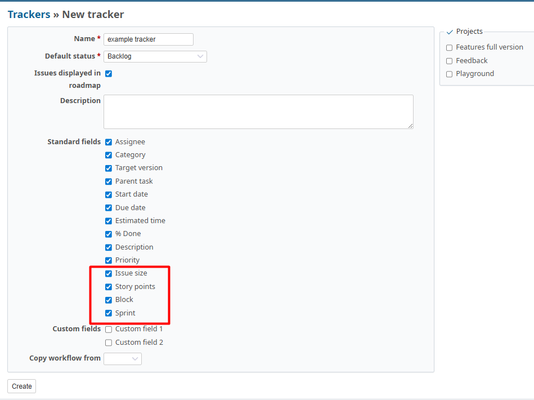Uncheck the % Done field
This screenshot has height=400, width=534.
point(109,234)
